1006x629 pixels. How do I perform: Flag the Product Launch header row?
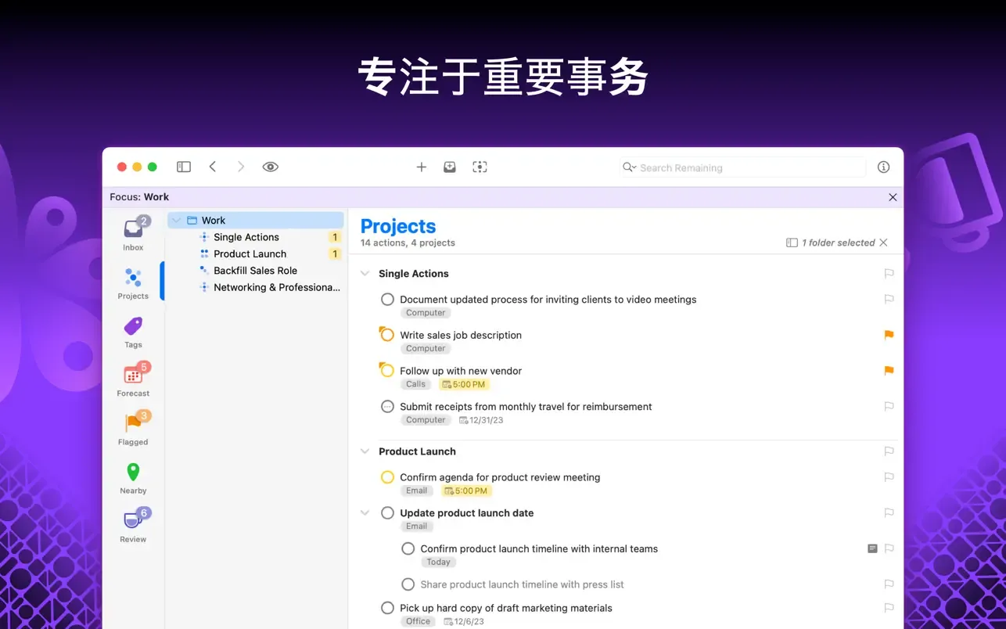pos(889,451)
